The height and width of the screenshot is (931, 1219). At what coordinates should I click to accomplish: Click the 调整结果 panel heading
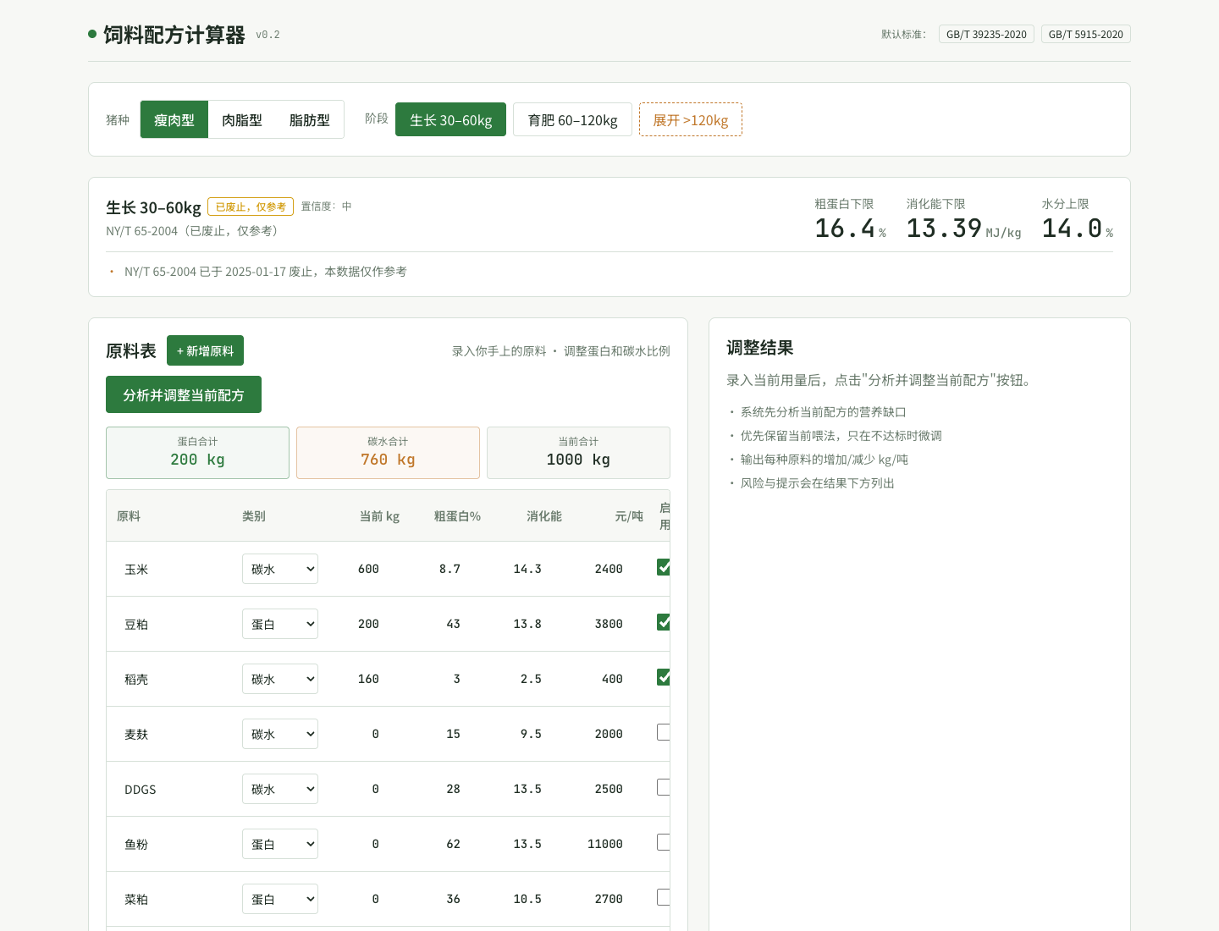tap(760, 348)
